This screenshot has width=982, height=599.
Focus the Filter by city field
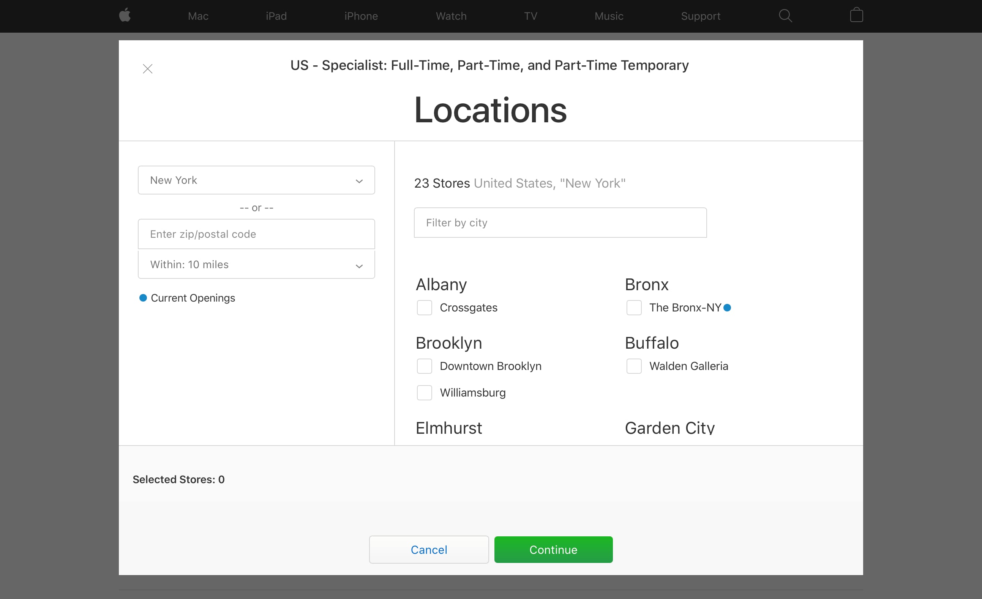tap(560, 222)
